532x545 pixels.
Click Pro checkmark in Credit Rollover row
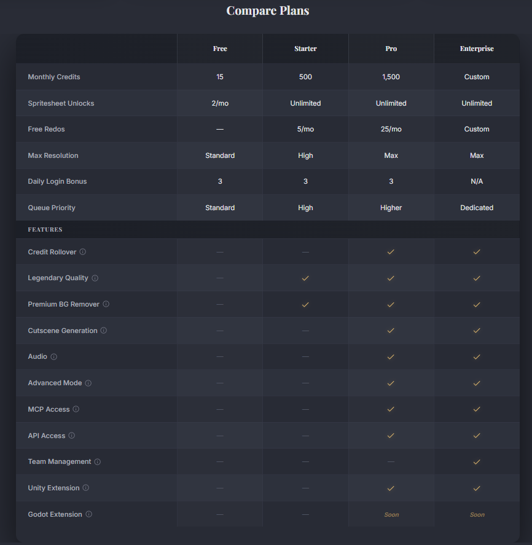(391, 252)
